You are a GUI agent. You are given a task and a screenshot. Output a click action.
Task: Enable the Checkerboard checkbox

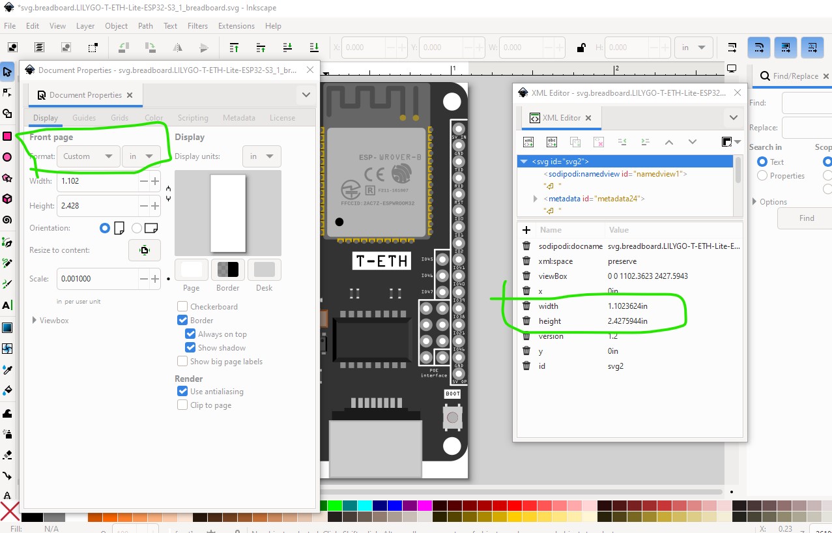pos(183,307)
